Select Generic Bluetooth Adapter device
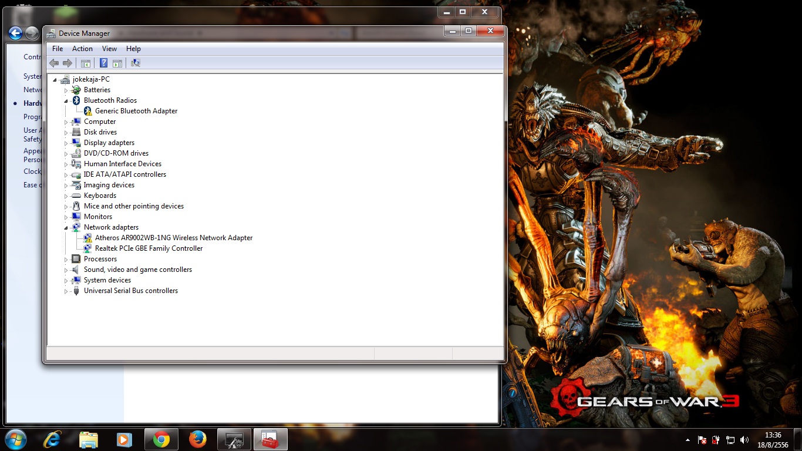This screenshot has height=451, width=802. (136, 111)
